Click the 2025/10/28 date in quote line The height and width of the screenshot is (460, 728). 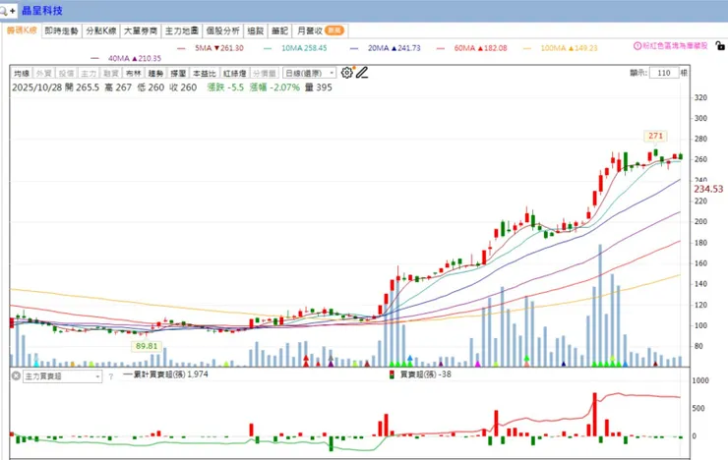coord(36,87)
